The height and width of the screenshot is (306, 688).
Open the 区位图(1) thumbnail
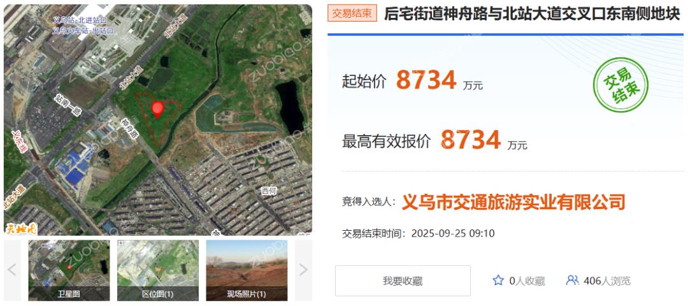[x=157, y=270]
